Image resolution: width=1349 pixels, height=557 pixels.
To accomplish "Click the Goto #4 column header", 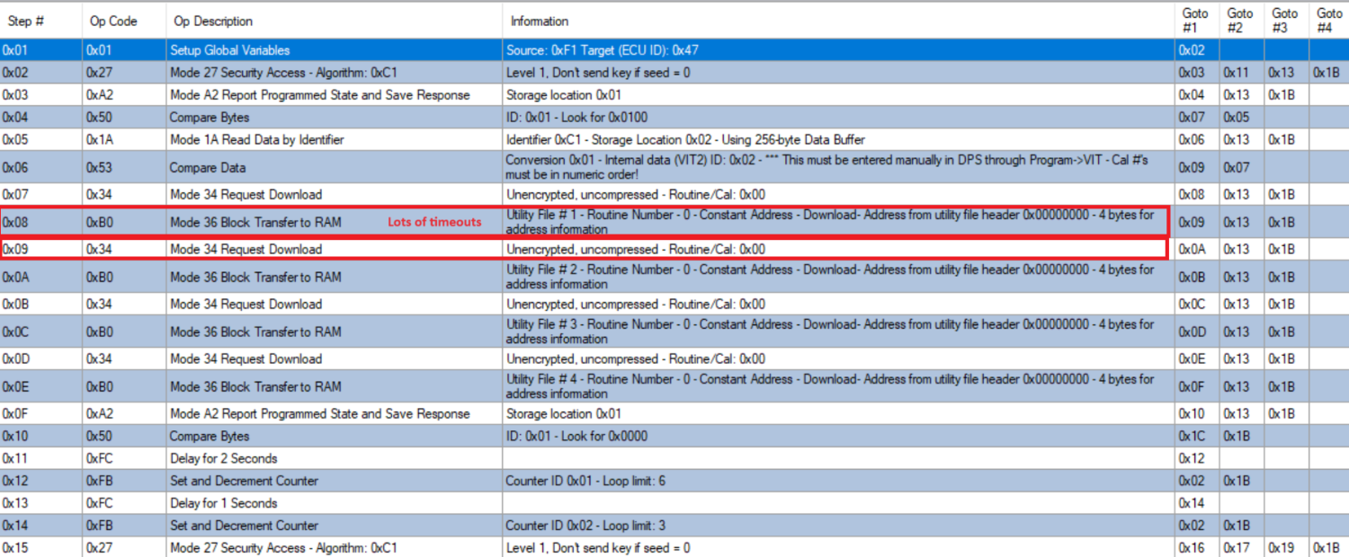I will point(1329,21).
